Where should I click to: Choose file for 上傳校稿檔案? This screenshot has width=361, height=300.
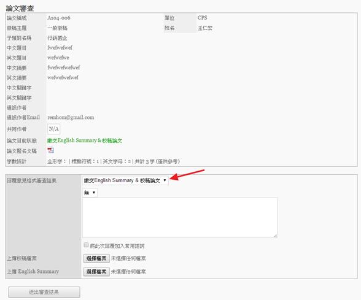[96, 258]
